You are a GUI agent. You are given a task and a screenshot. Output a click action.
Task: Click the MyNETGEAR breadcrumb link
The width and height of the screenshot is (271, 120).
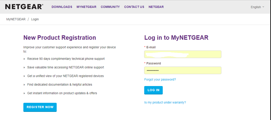[x=16, y=19]
